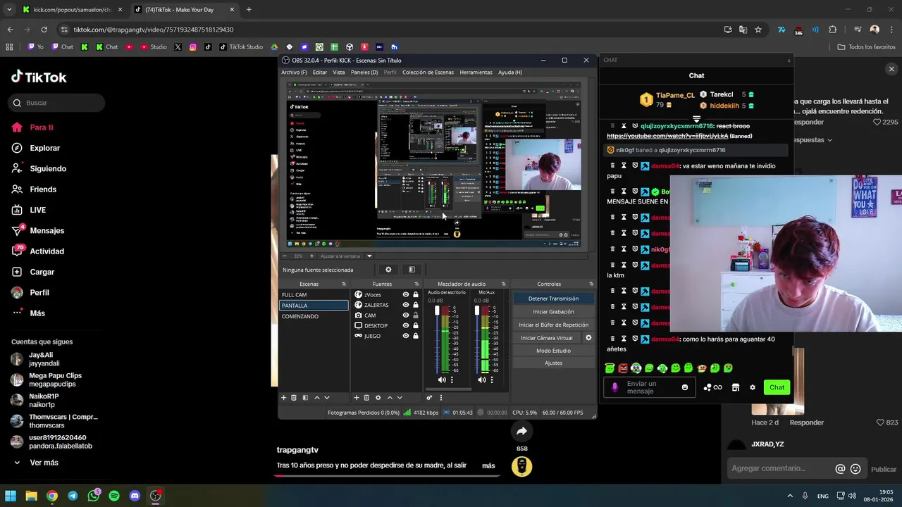Open scene filters icon in Escenas toolbar

305,398
